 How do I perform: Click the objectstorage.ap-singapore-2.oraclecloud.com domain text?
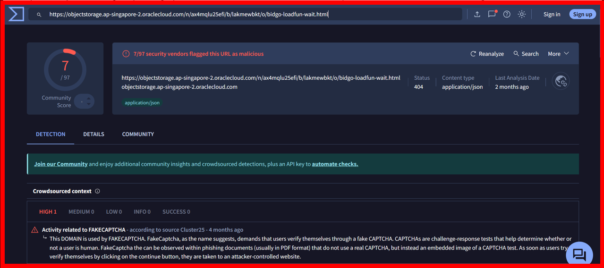pyautogui.click(x=179, y=87)
